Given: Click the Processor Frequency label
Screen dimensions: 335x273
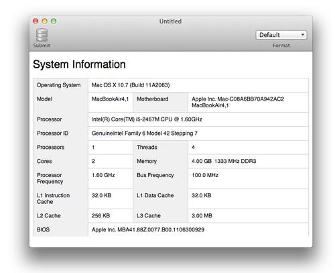Looking at the screenshot, I should (x=50, y=178).
